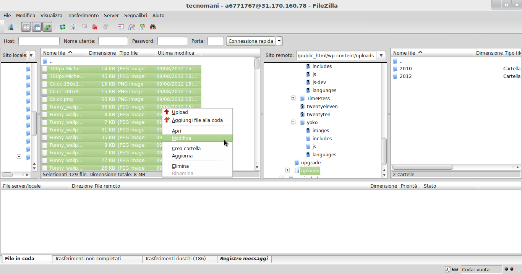This screenshot has height=274, width=522.
Task: Open the Sito locale path dropdown
Action: (x=31, y=55)
